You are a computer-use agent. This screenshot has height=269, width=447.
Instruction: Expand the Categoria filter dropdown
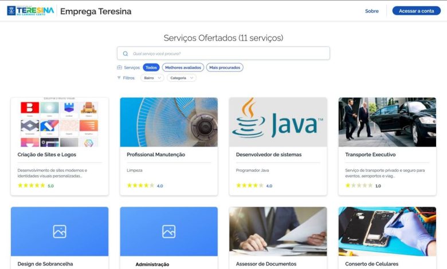[182, 78]
